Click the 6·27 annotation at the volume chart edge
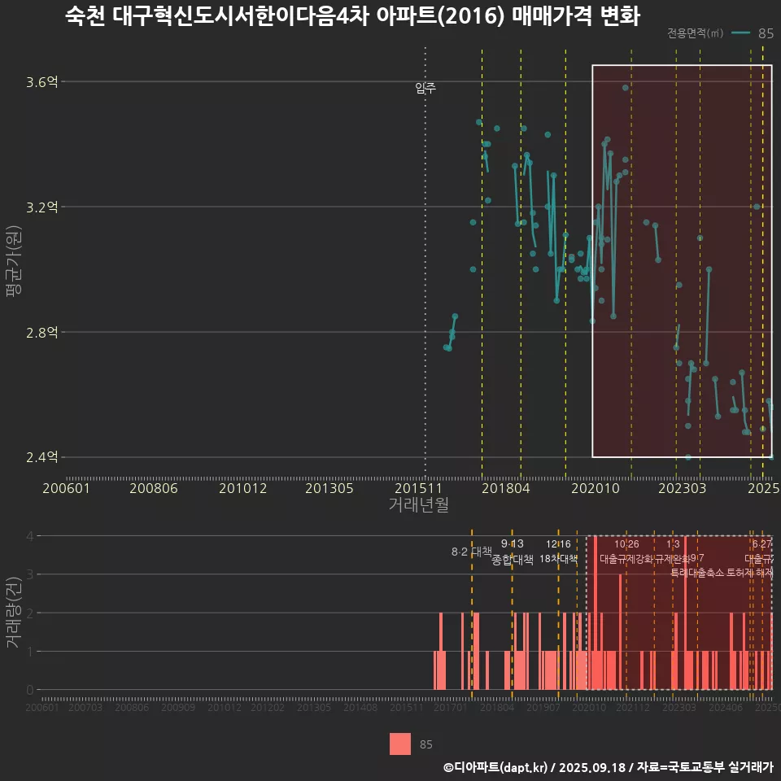781x781 pixels. pos(762,544)
